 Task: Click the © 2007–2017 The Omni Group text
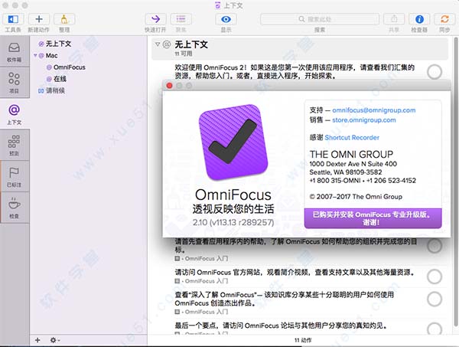[356, 197]
